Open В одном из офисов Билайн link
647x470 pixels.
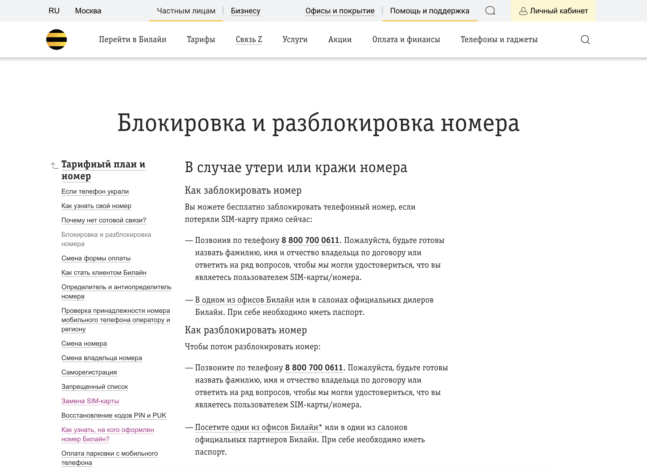(244, 300)
